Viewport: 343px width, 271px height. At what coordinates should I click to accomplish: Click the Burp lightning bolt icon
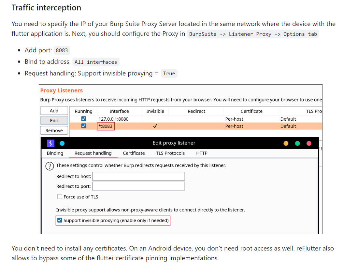50,143
